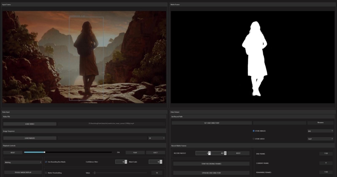Image resolution: width=337 pixels, height=177 pixels.
Task: Decrease record out-frame with down arrow
Action: point(225,154)
